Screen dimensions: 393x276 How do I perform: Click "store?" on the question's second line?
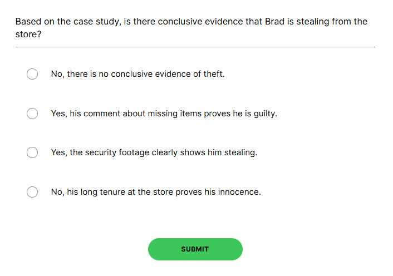(28, 34)
